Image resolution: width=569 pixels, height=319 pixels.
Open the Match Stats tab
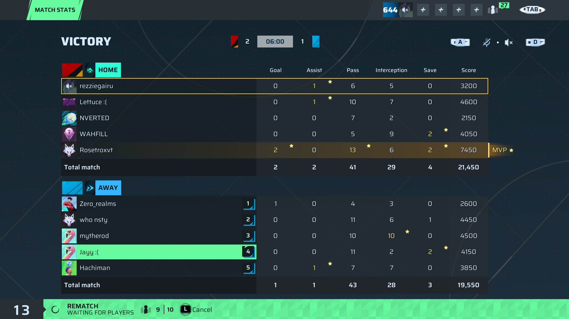click(x=55, y=10)
